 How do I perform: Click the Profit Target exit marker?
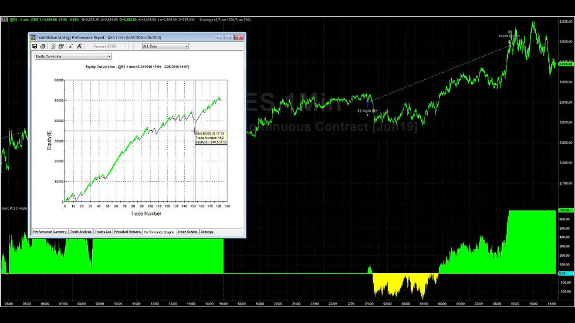point(509,36)
